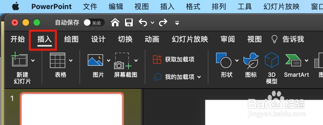Image resolution: width=323 pixels, height=125 pixels.
Task: Switch to the 审阅 ribbon tab
Action: 228,39
